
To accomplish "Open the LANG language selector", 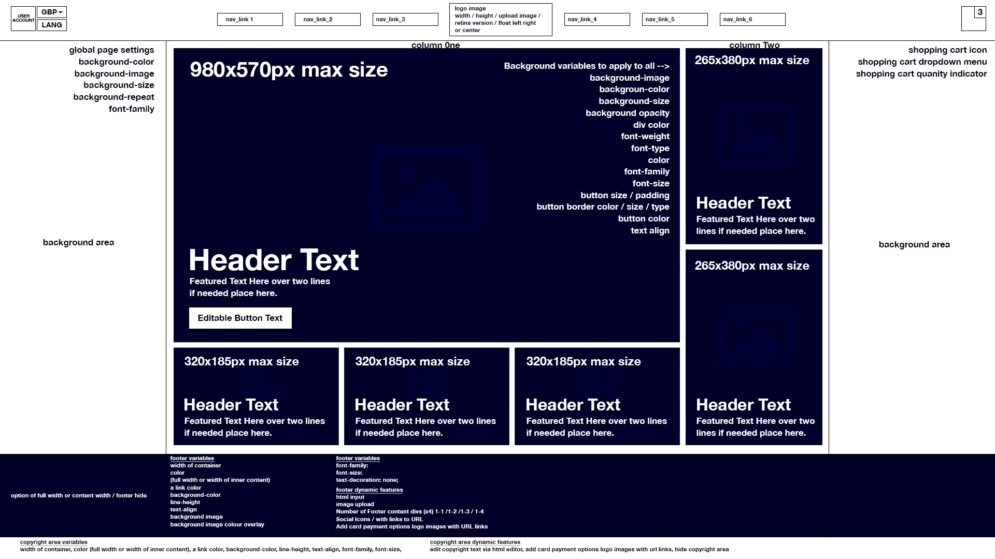I will pyautogui.click(x=52, y=25).
